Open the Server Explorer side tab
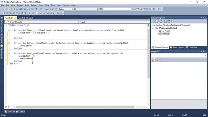This screenshot has height=117, width=208. coord(2,25)
